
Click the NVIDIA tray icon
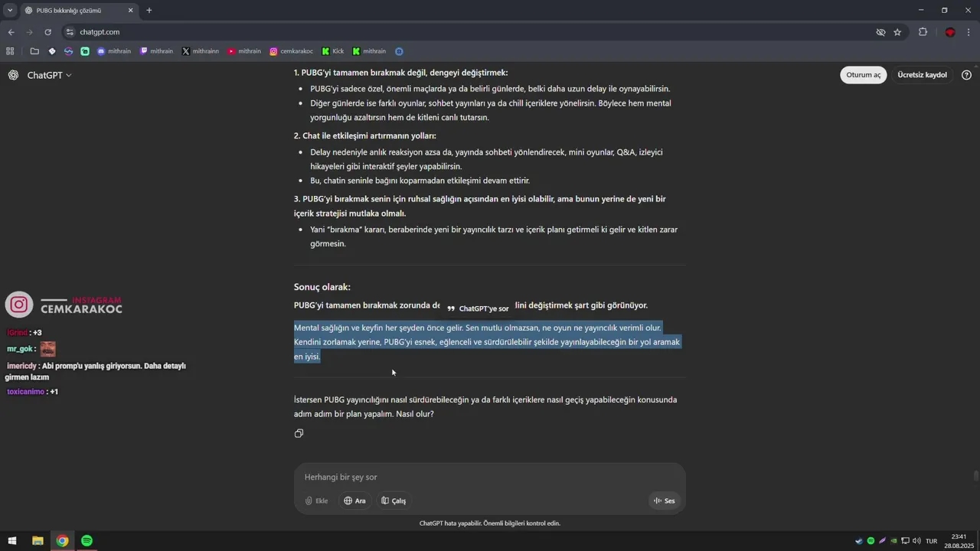point(893,541)
